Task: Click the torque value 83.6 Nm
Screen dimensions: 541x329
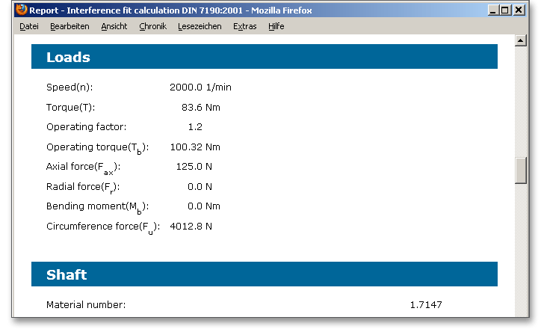Action: 200,107
